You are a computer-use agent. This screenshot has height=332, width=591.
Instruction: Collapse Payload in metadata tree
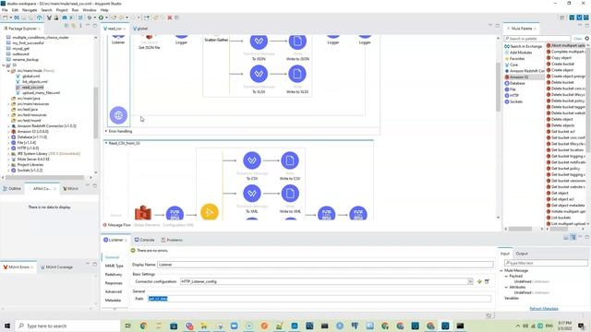coord(506,276)
